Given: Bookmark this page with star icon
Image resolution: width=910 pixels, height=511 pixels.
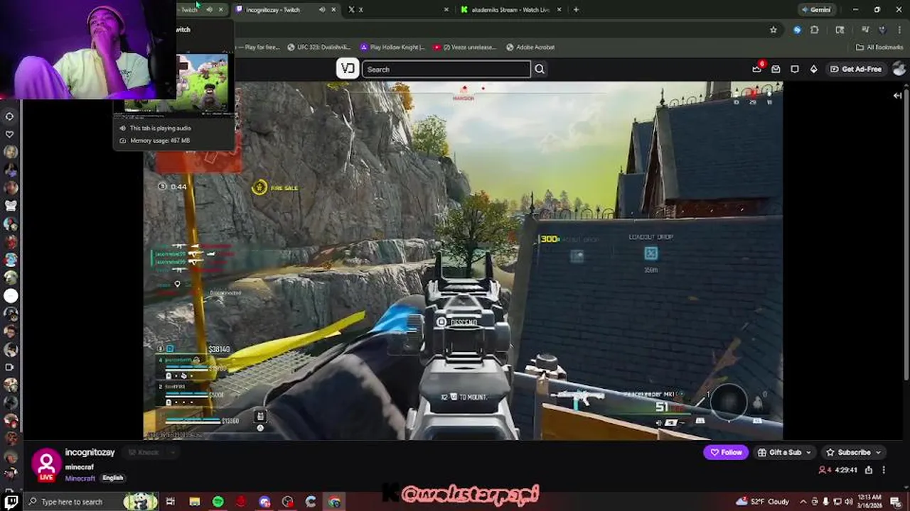Looking at the screenshot, I should tap(773, 30).
